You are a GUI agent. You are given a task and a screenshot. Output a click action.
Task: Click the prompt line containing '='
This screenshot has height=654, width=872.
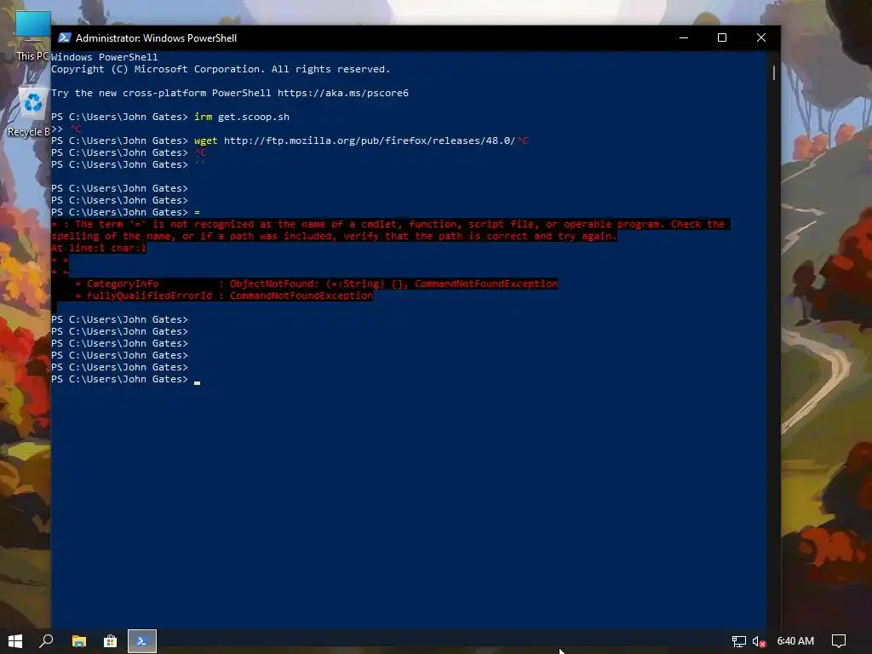coord(126,212)
